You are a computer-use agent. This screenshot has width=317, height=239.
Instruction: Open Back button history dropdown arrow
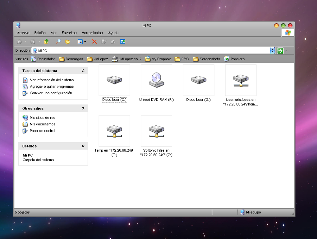click(25, 42)
